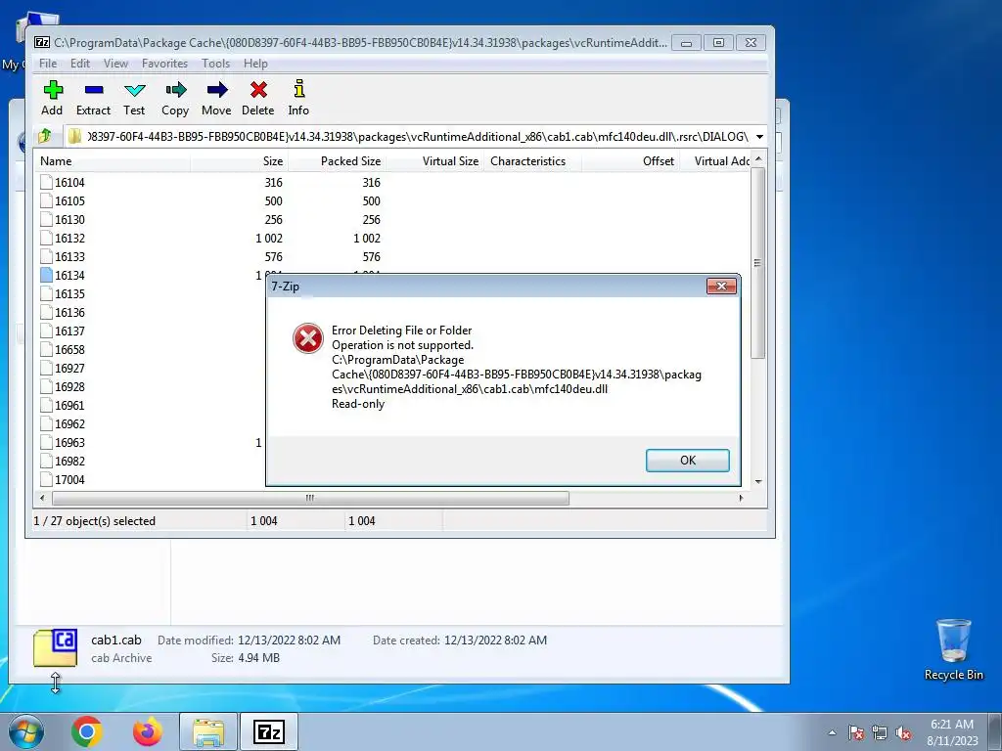Sort by Packed Size column header
The image size is (1002, 751).
(337, 161)
